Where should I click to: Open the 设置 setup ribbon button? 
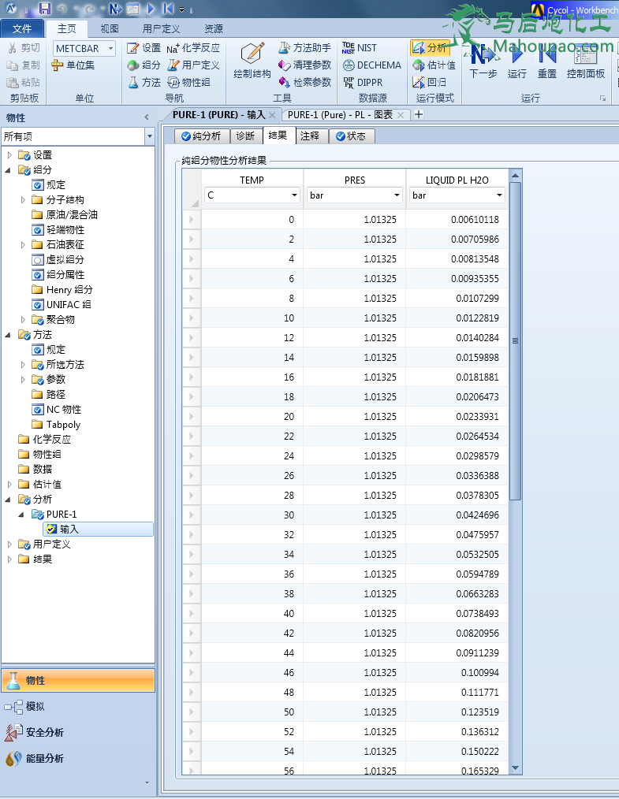coord(144,48)
